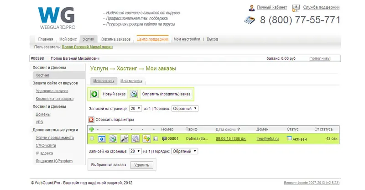Image resolution: width=365 pixels, height=190 pixels.
Task: Open Комплексная защита in the sidebar
Action: coord(54,99)
